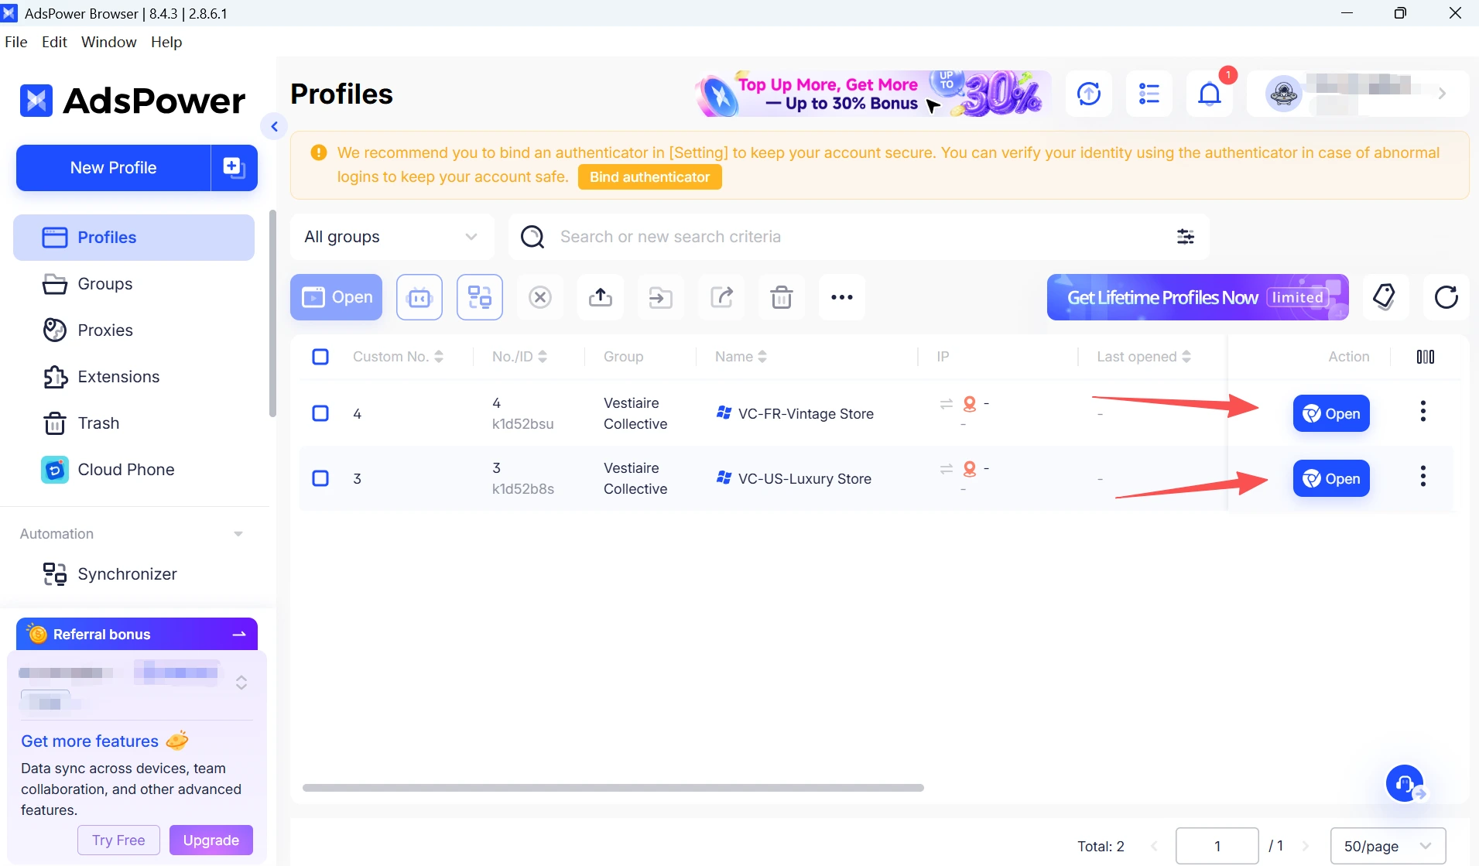
Task: Expand the All groups dropdown
Action: pyautogui.click(x=392, y=237)
